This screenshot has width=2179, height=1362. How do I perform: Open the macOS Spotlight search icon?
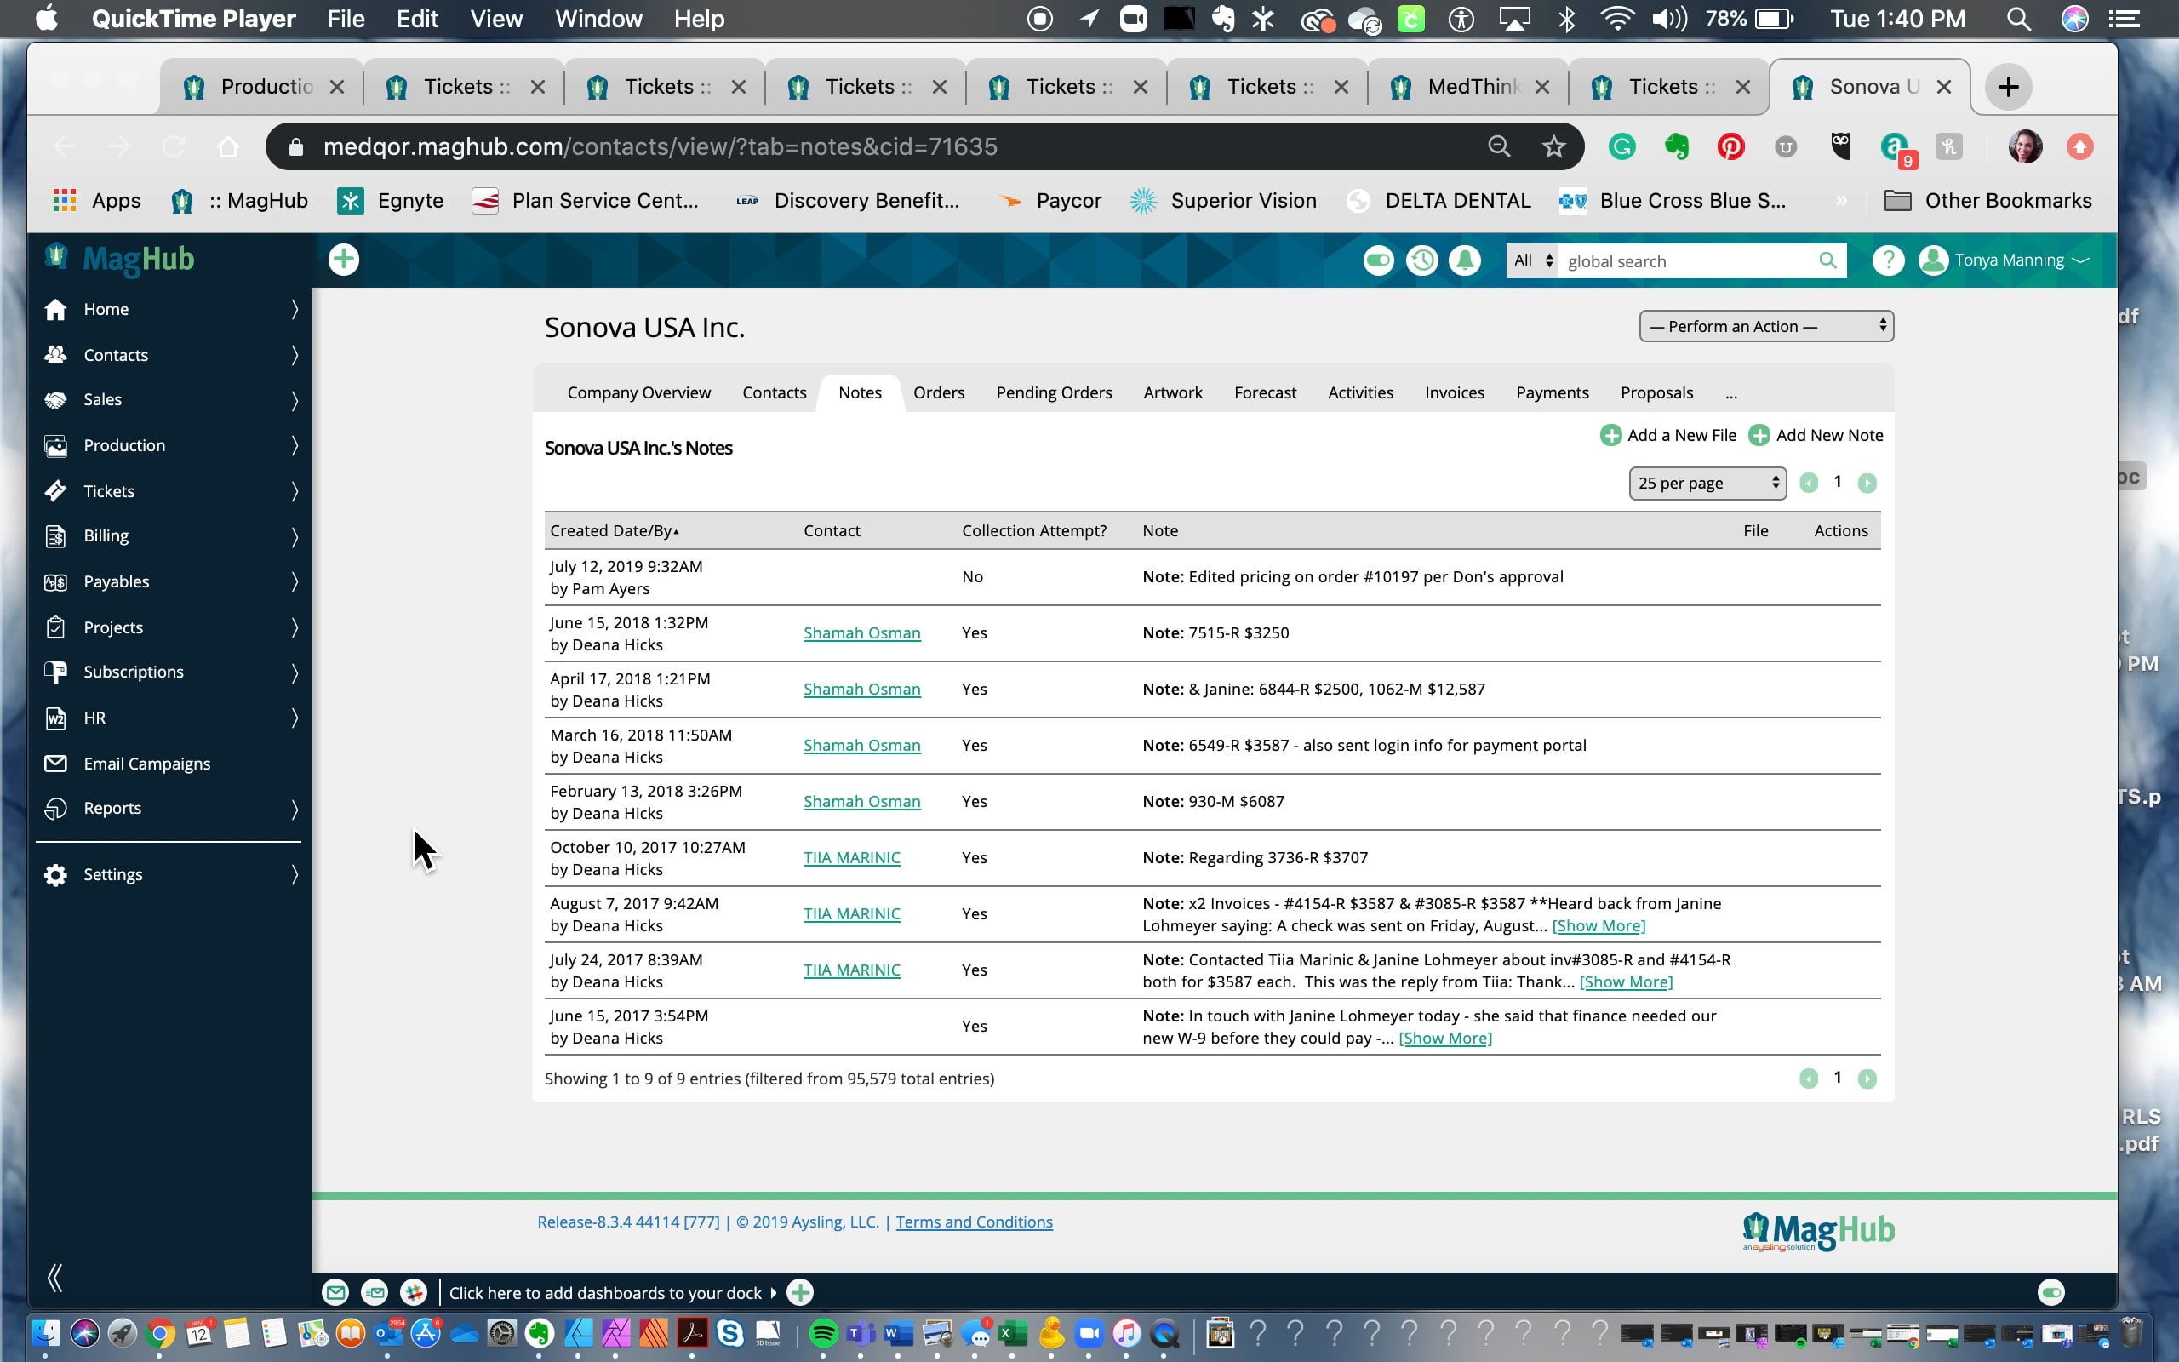click(x=2019, y=19)
